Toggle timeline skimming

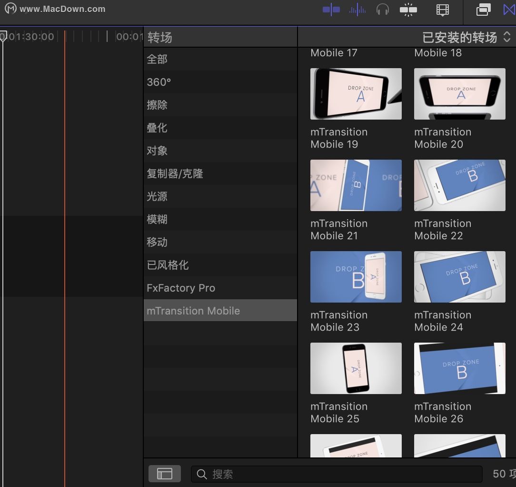pos(331,10)
